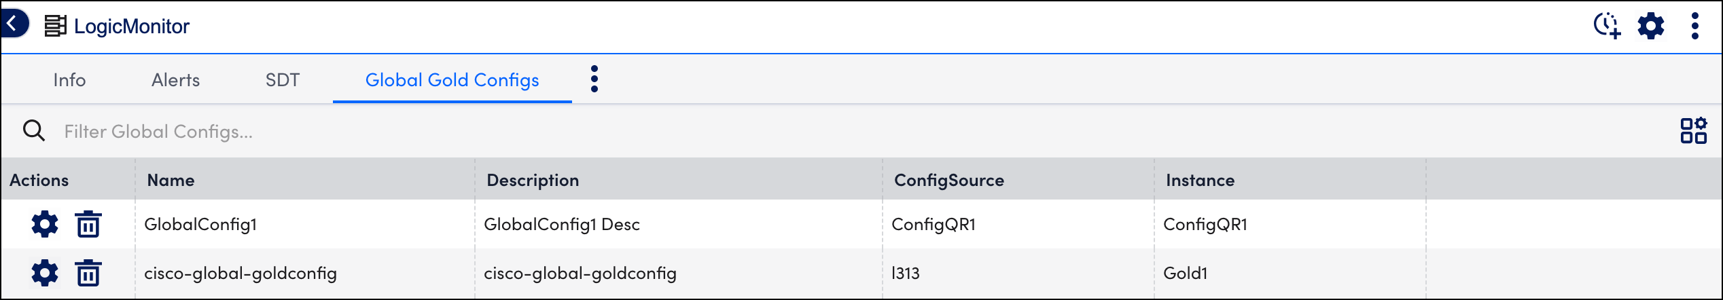Delete GlobalConfig1 with the trash icon
The image size is (1723, 300).
point(88,224)
